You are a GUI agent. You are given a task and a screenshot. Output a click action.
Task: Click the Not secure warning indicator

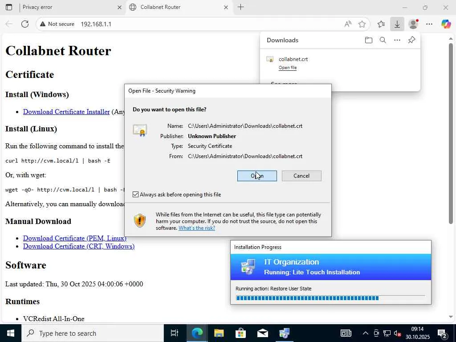(x=57, y=24)
